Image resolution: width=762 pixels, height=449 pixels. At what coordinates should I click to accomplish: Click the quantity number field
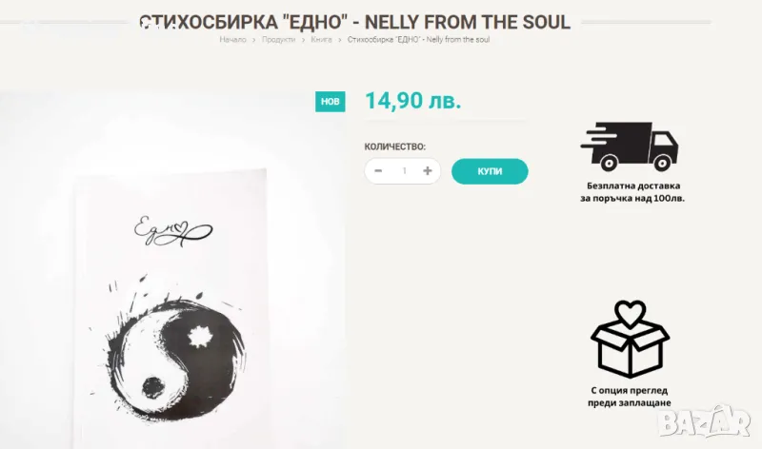pyautogui.click(x=404, y=171)
